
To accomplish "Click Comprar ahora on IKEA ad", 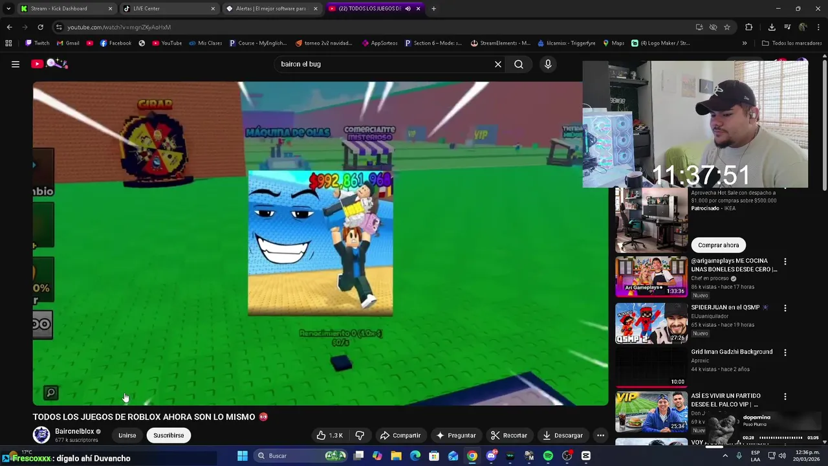I will (x=718, y=245).
